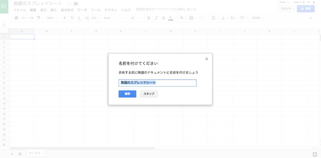321x158 pixels.
Task: Click the print icon in toolbar
Action: click(x=16, y=18)
